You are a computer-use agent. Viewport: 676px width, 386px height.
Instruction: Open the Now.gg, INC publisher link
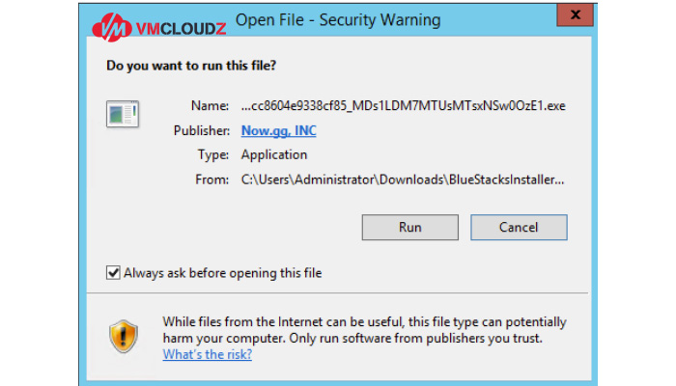[278, 130]
